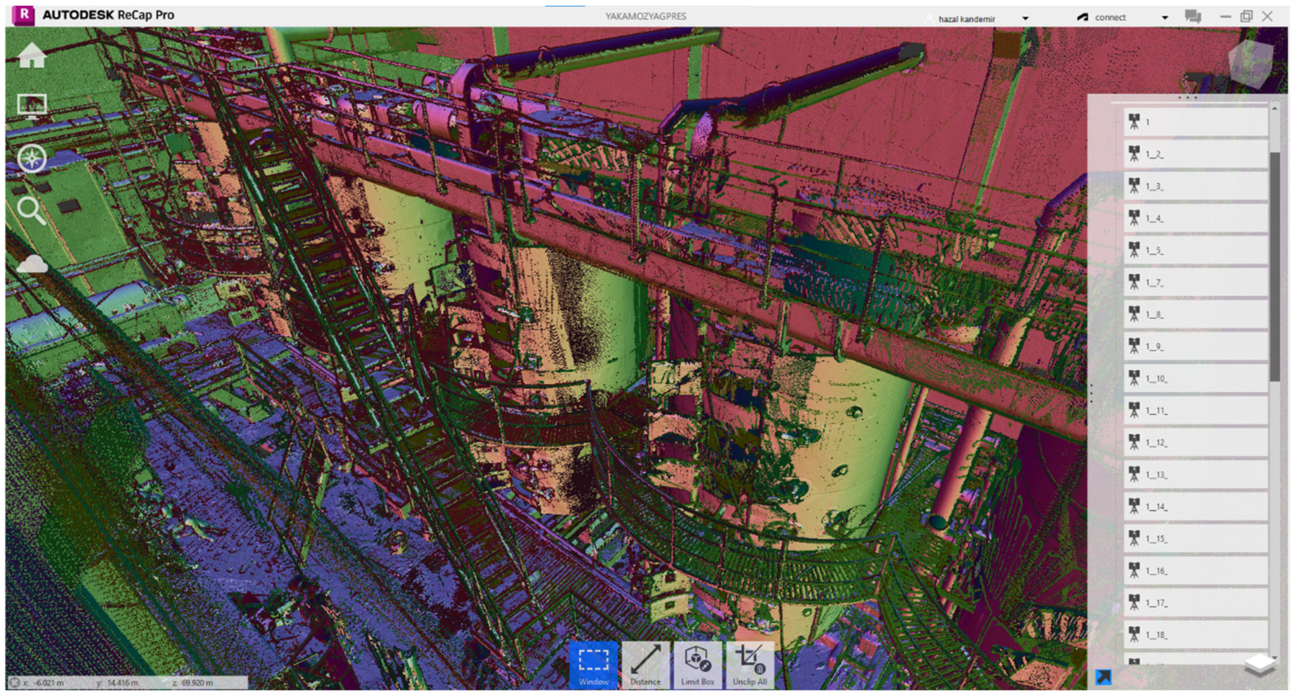Open the Display Settings monitor icon

coord(32,106)
